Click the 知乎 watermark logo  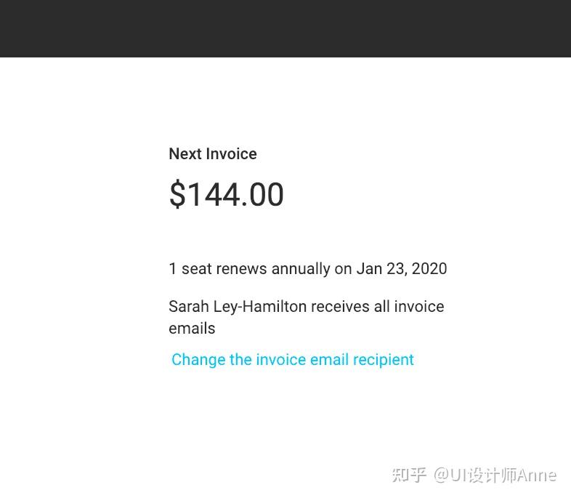tap(409, 475)
